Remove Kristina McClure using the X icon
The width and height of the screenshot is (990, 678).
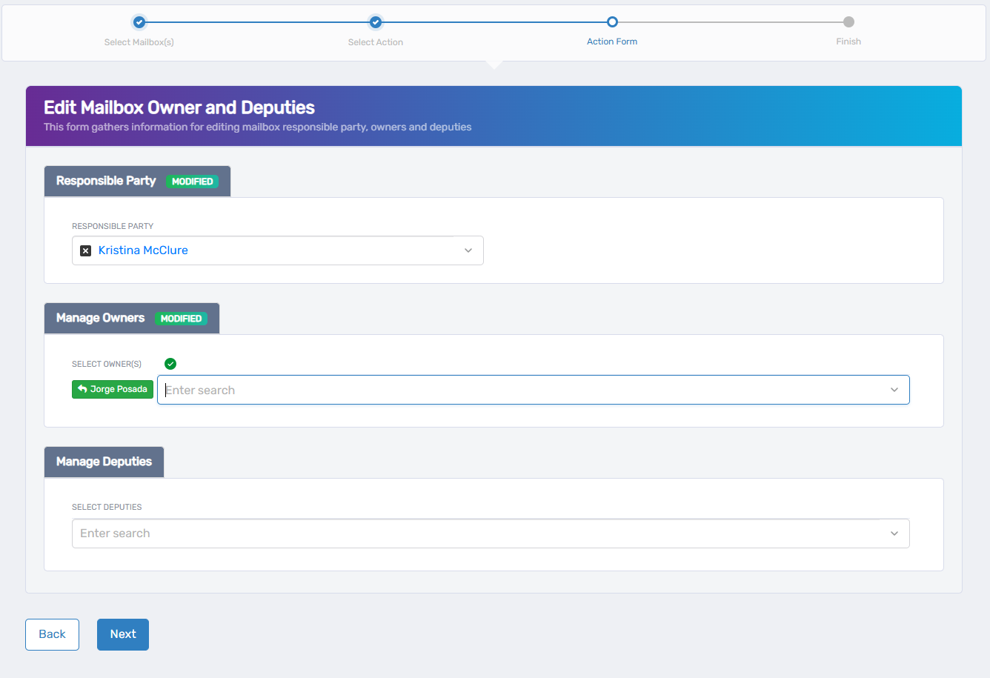pos(85,250)
